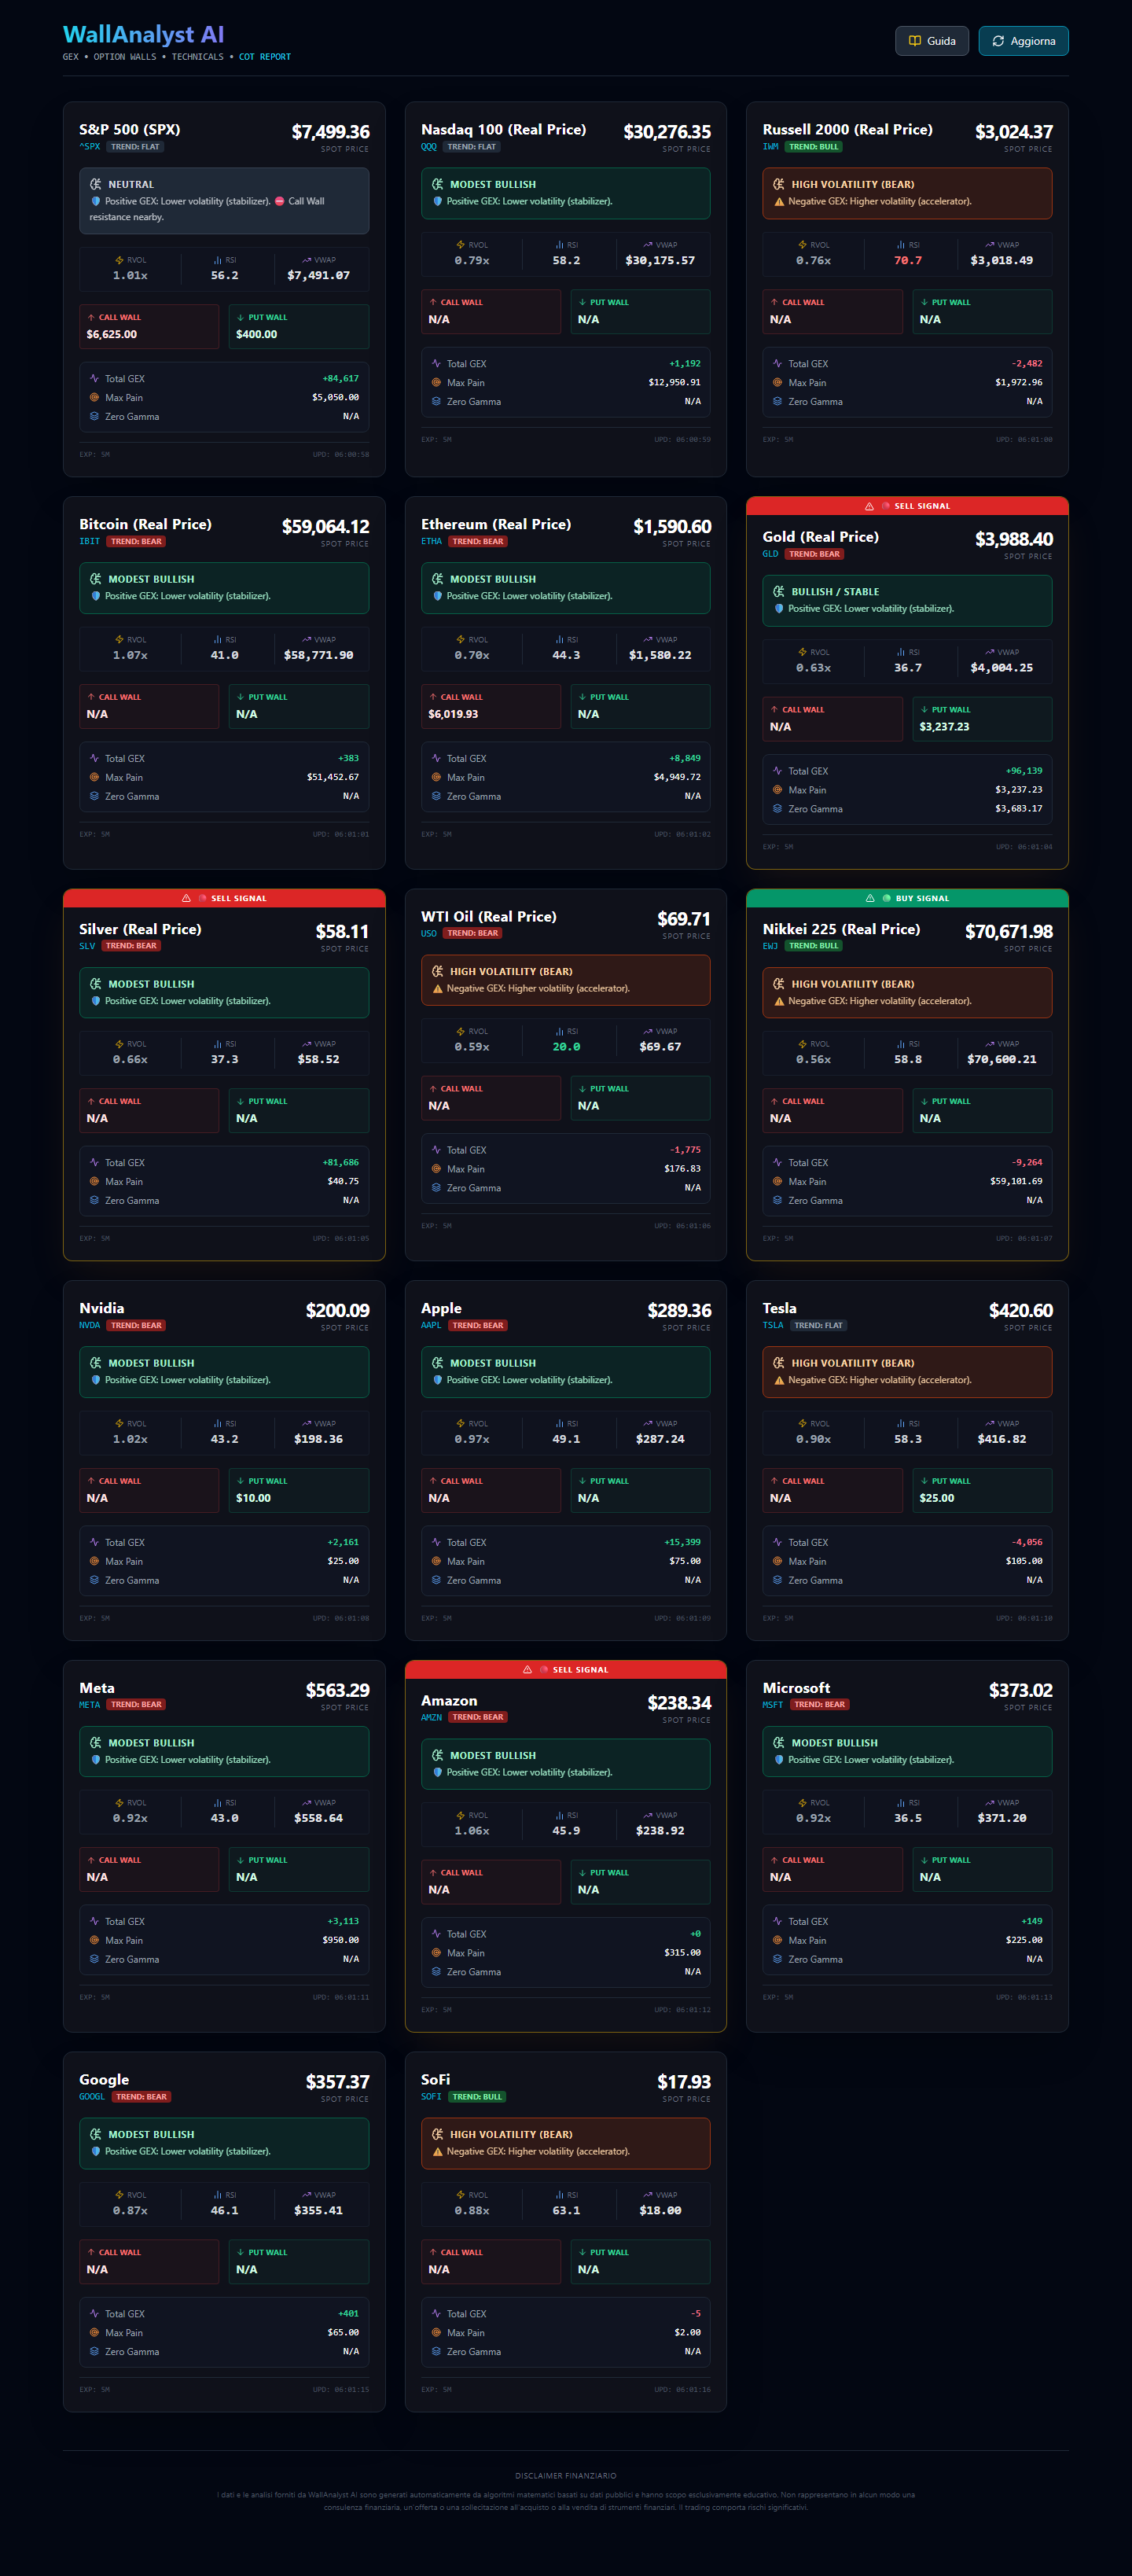The image size is (1132, 2576).
Task: Click the NVDA ticker link
Action: [x=90, y=1325]
